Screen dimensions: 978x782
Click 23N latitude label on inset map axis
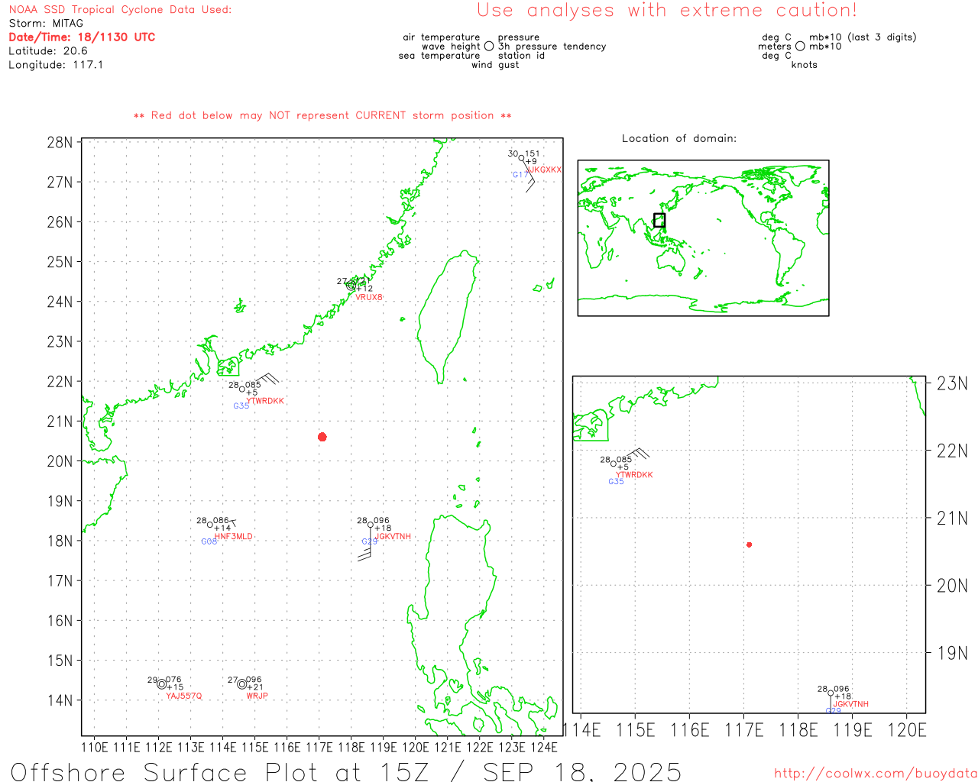[953, 383]
